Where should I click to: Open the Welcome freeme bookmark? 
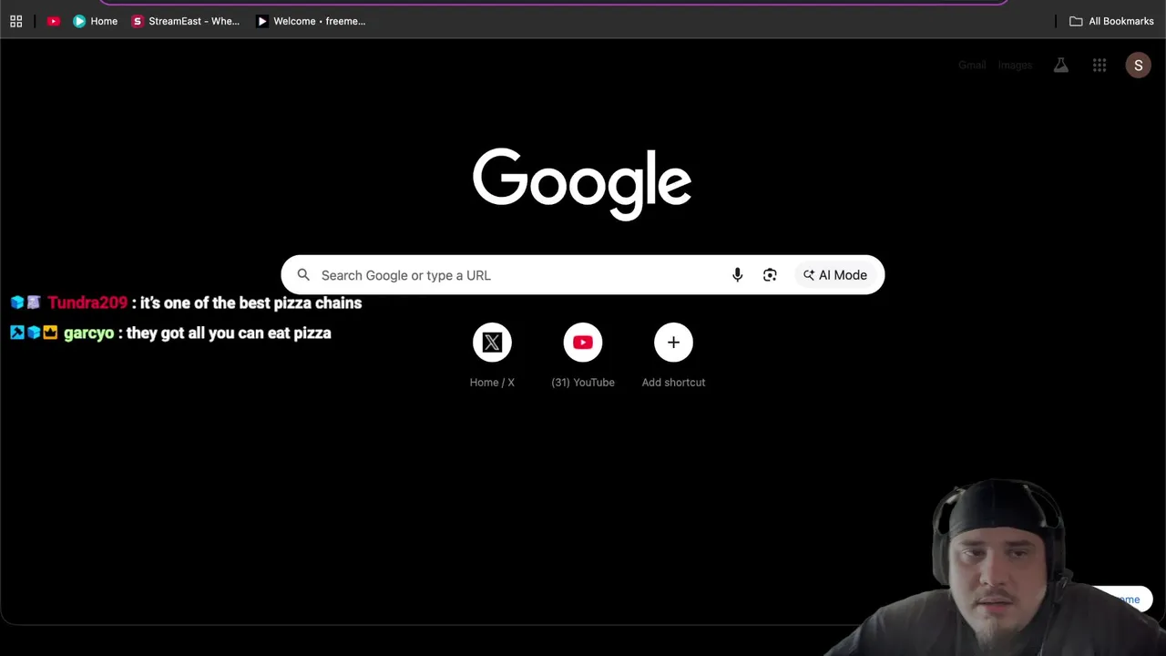(x=311, y=21)
